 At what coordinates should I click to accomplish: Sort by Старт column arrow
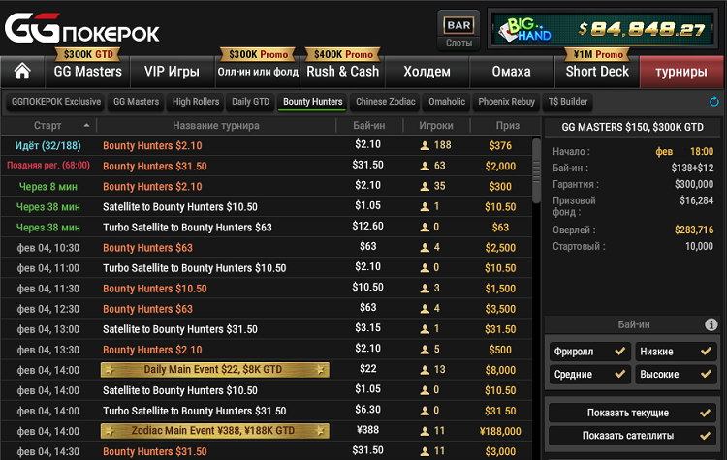click(x=86, y=126)
